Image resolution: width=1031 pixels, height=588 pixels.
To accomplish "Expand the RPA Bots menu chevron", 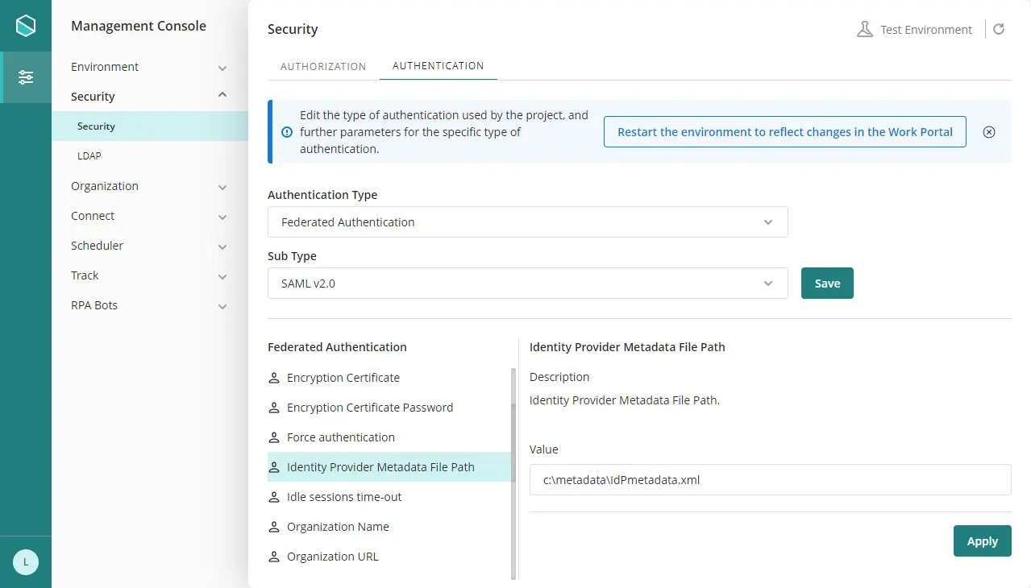I will click(222, 306).
